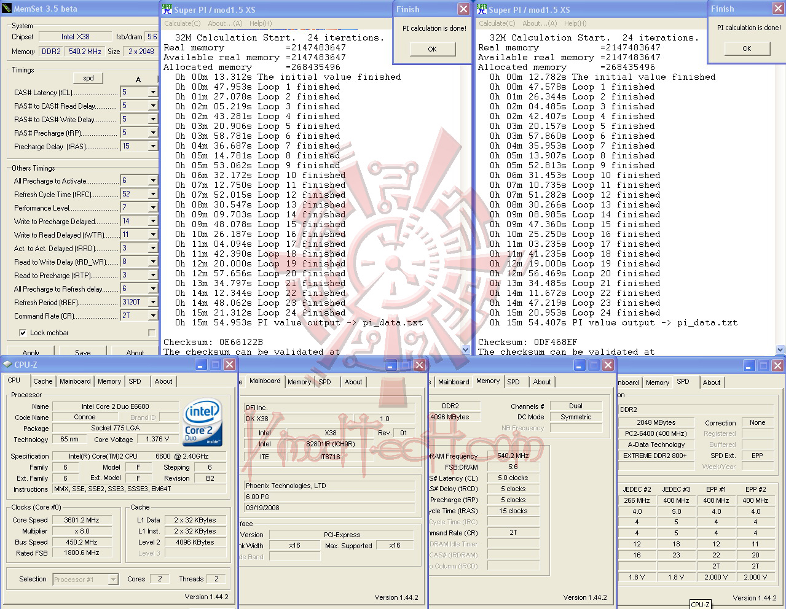Click down arrow of left Super PI scrollbar

pyautogui.click(x=466, y=350)
